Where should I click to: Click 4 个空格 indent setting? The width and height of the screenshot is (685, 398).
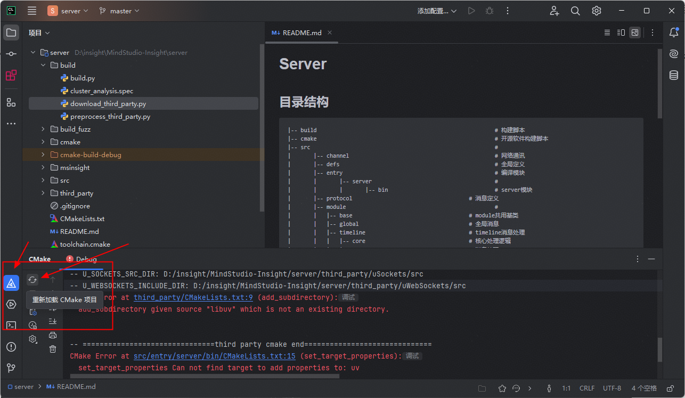pyautogui.click(x=644, y=388)
